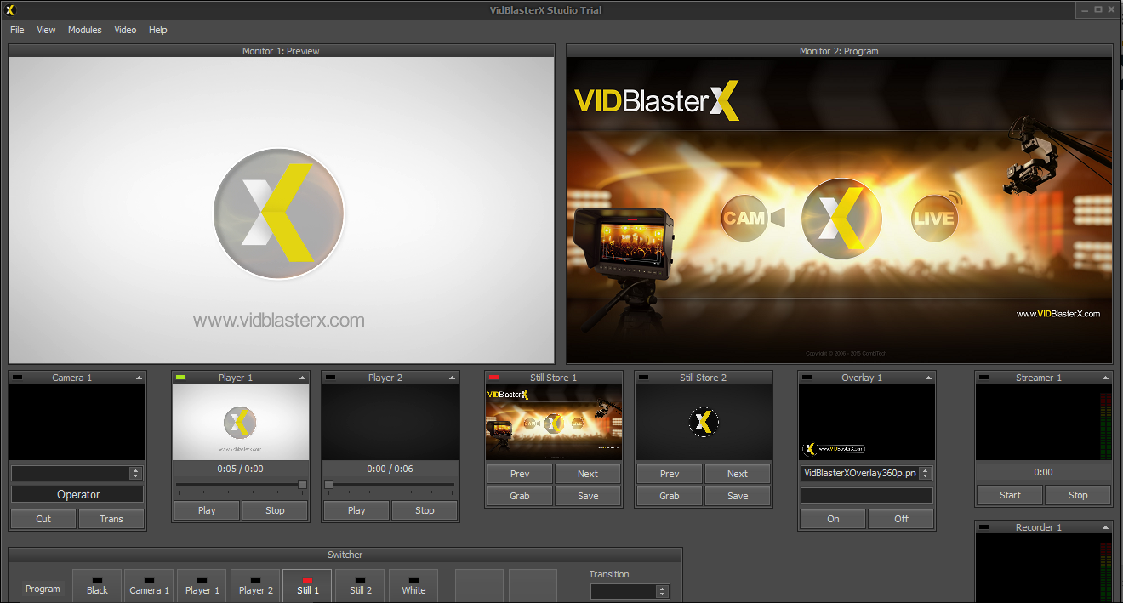Stop the Player 1 clip
Screen dimensions: 1123x603
(275, 510)
